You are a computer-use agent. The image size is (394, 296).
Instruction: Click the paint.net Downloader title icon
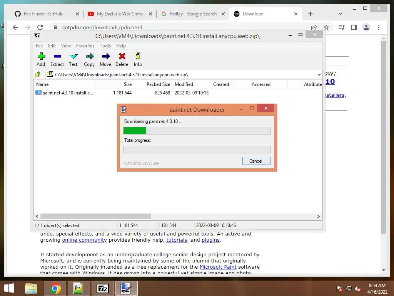124,109
